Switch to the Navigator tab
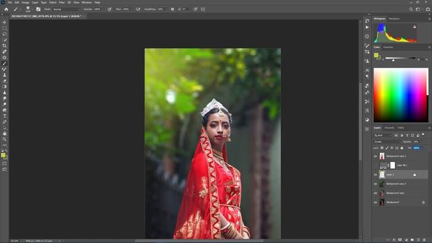The width and height of the screenshot is (432, 243). tap(394, 19)
